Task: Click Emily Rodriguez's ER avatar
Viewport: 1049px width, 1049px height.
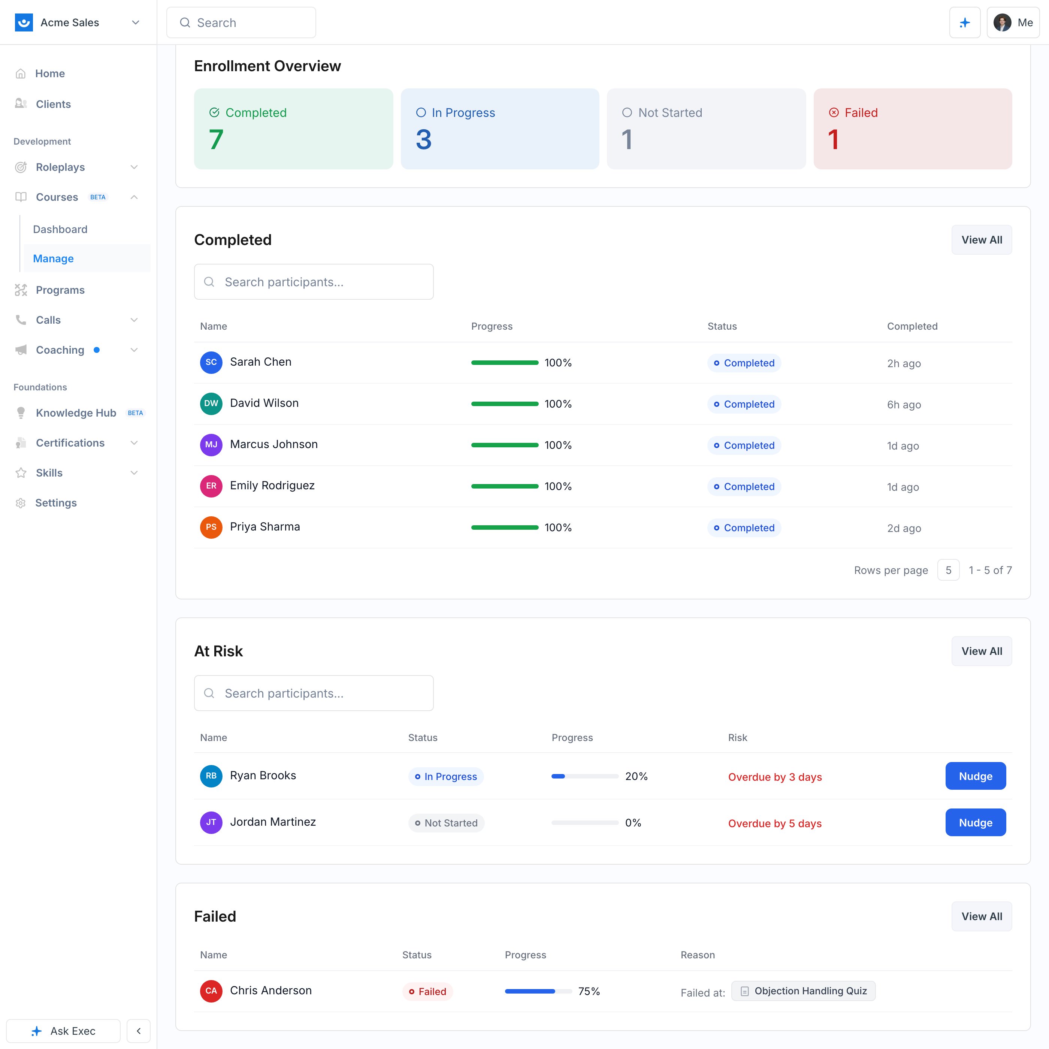Action: 211,486
